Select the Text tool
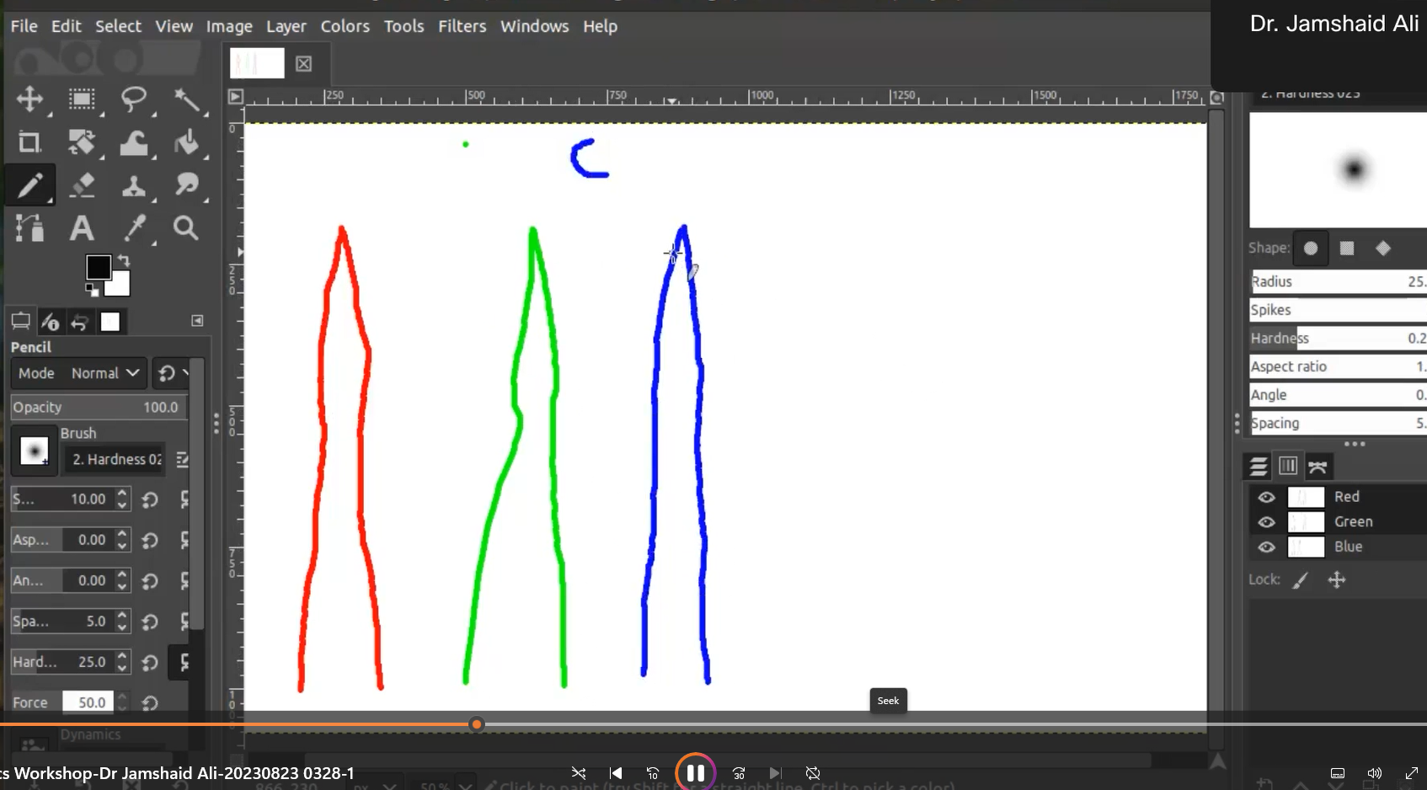This screenshot has height=790, width=1427. coord(82,227)
